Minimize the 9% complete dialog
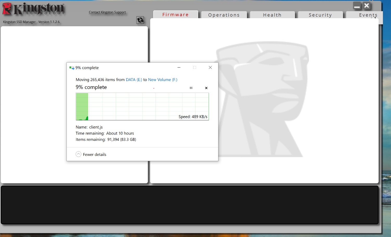The width and height of the screenshot is (391, 237). click(179, 68)
